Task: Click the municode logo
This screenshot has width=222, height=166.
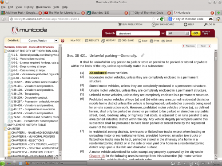Action: pos(29,30)
